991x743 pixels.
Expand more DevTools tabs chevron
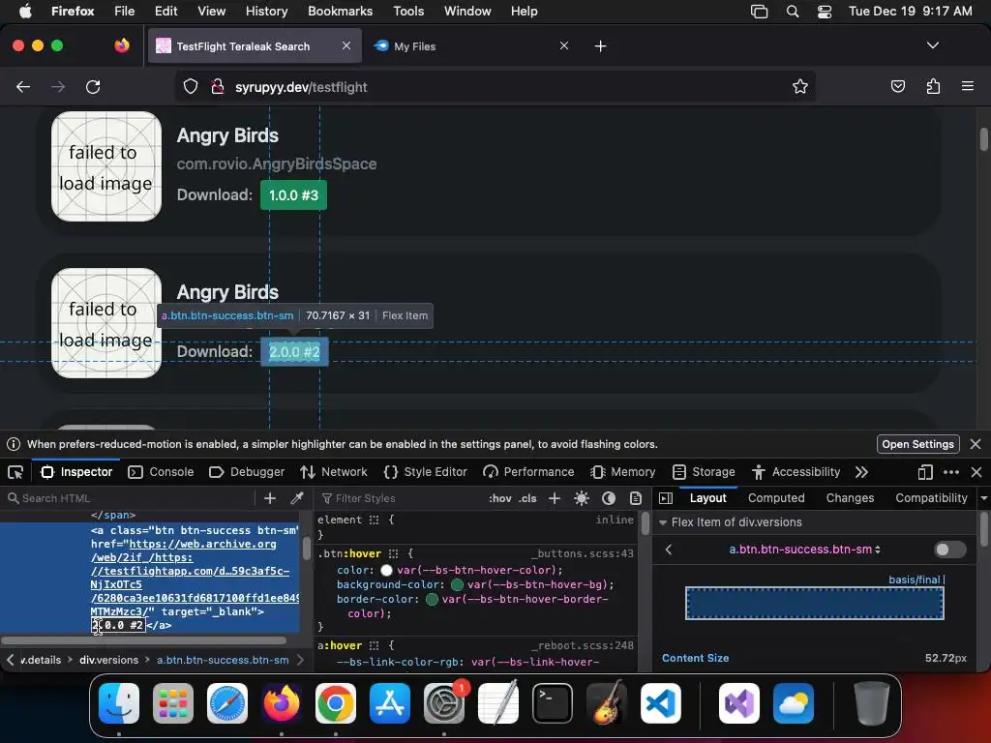point(861,472)
